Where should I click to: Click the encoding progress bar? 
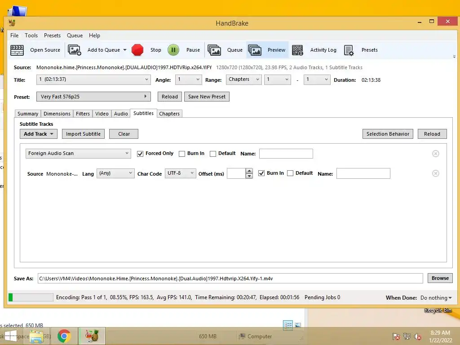pyautogui.click(x=31, y=297)
